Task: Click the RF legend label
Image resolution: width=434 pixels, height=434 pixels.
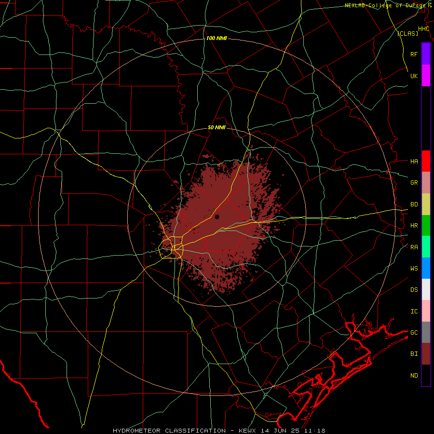Action: [414, 54]
